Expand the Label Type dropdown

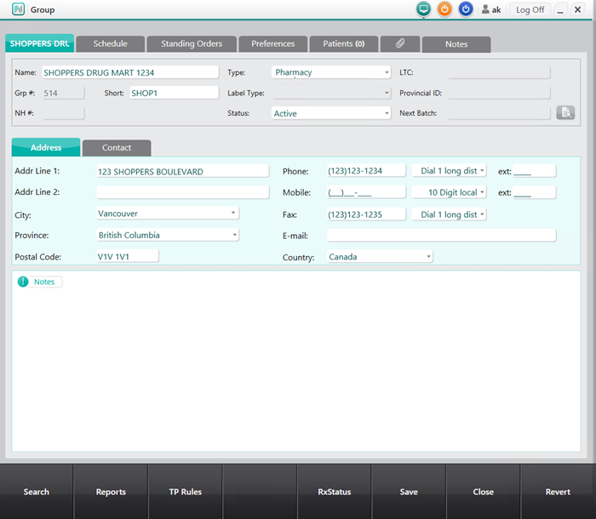[330, 93]
